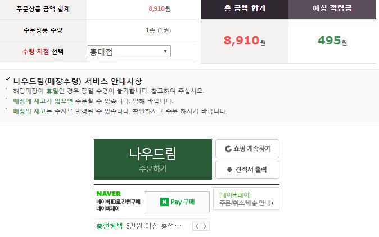Screen dimensions: 379x237
Task: Show next 충전혜택 promotion with right arrow
Action: (x=205, y=226)
